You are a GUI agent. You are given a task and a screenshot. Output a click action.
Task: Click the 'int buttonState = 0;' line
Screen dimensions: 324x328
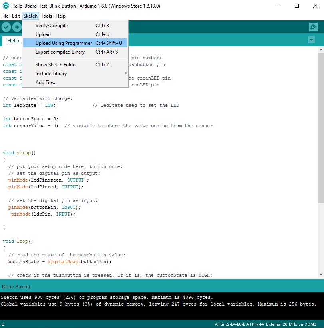click(x=30, y=119)
